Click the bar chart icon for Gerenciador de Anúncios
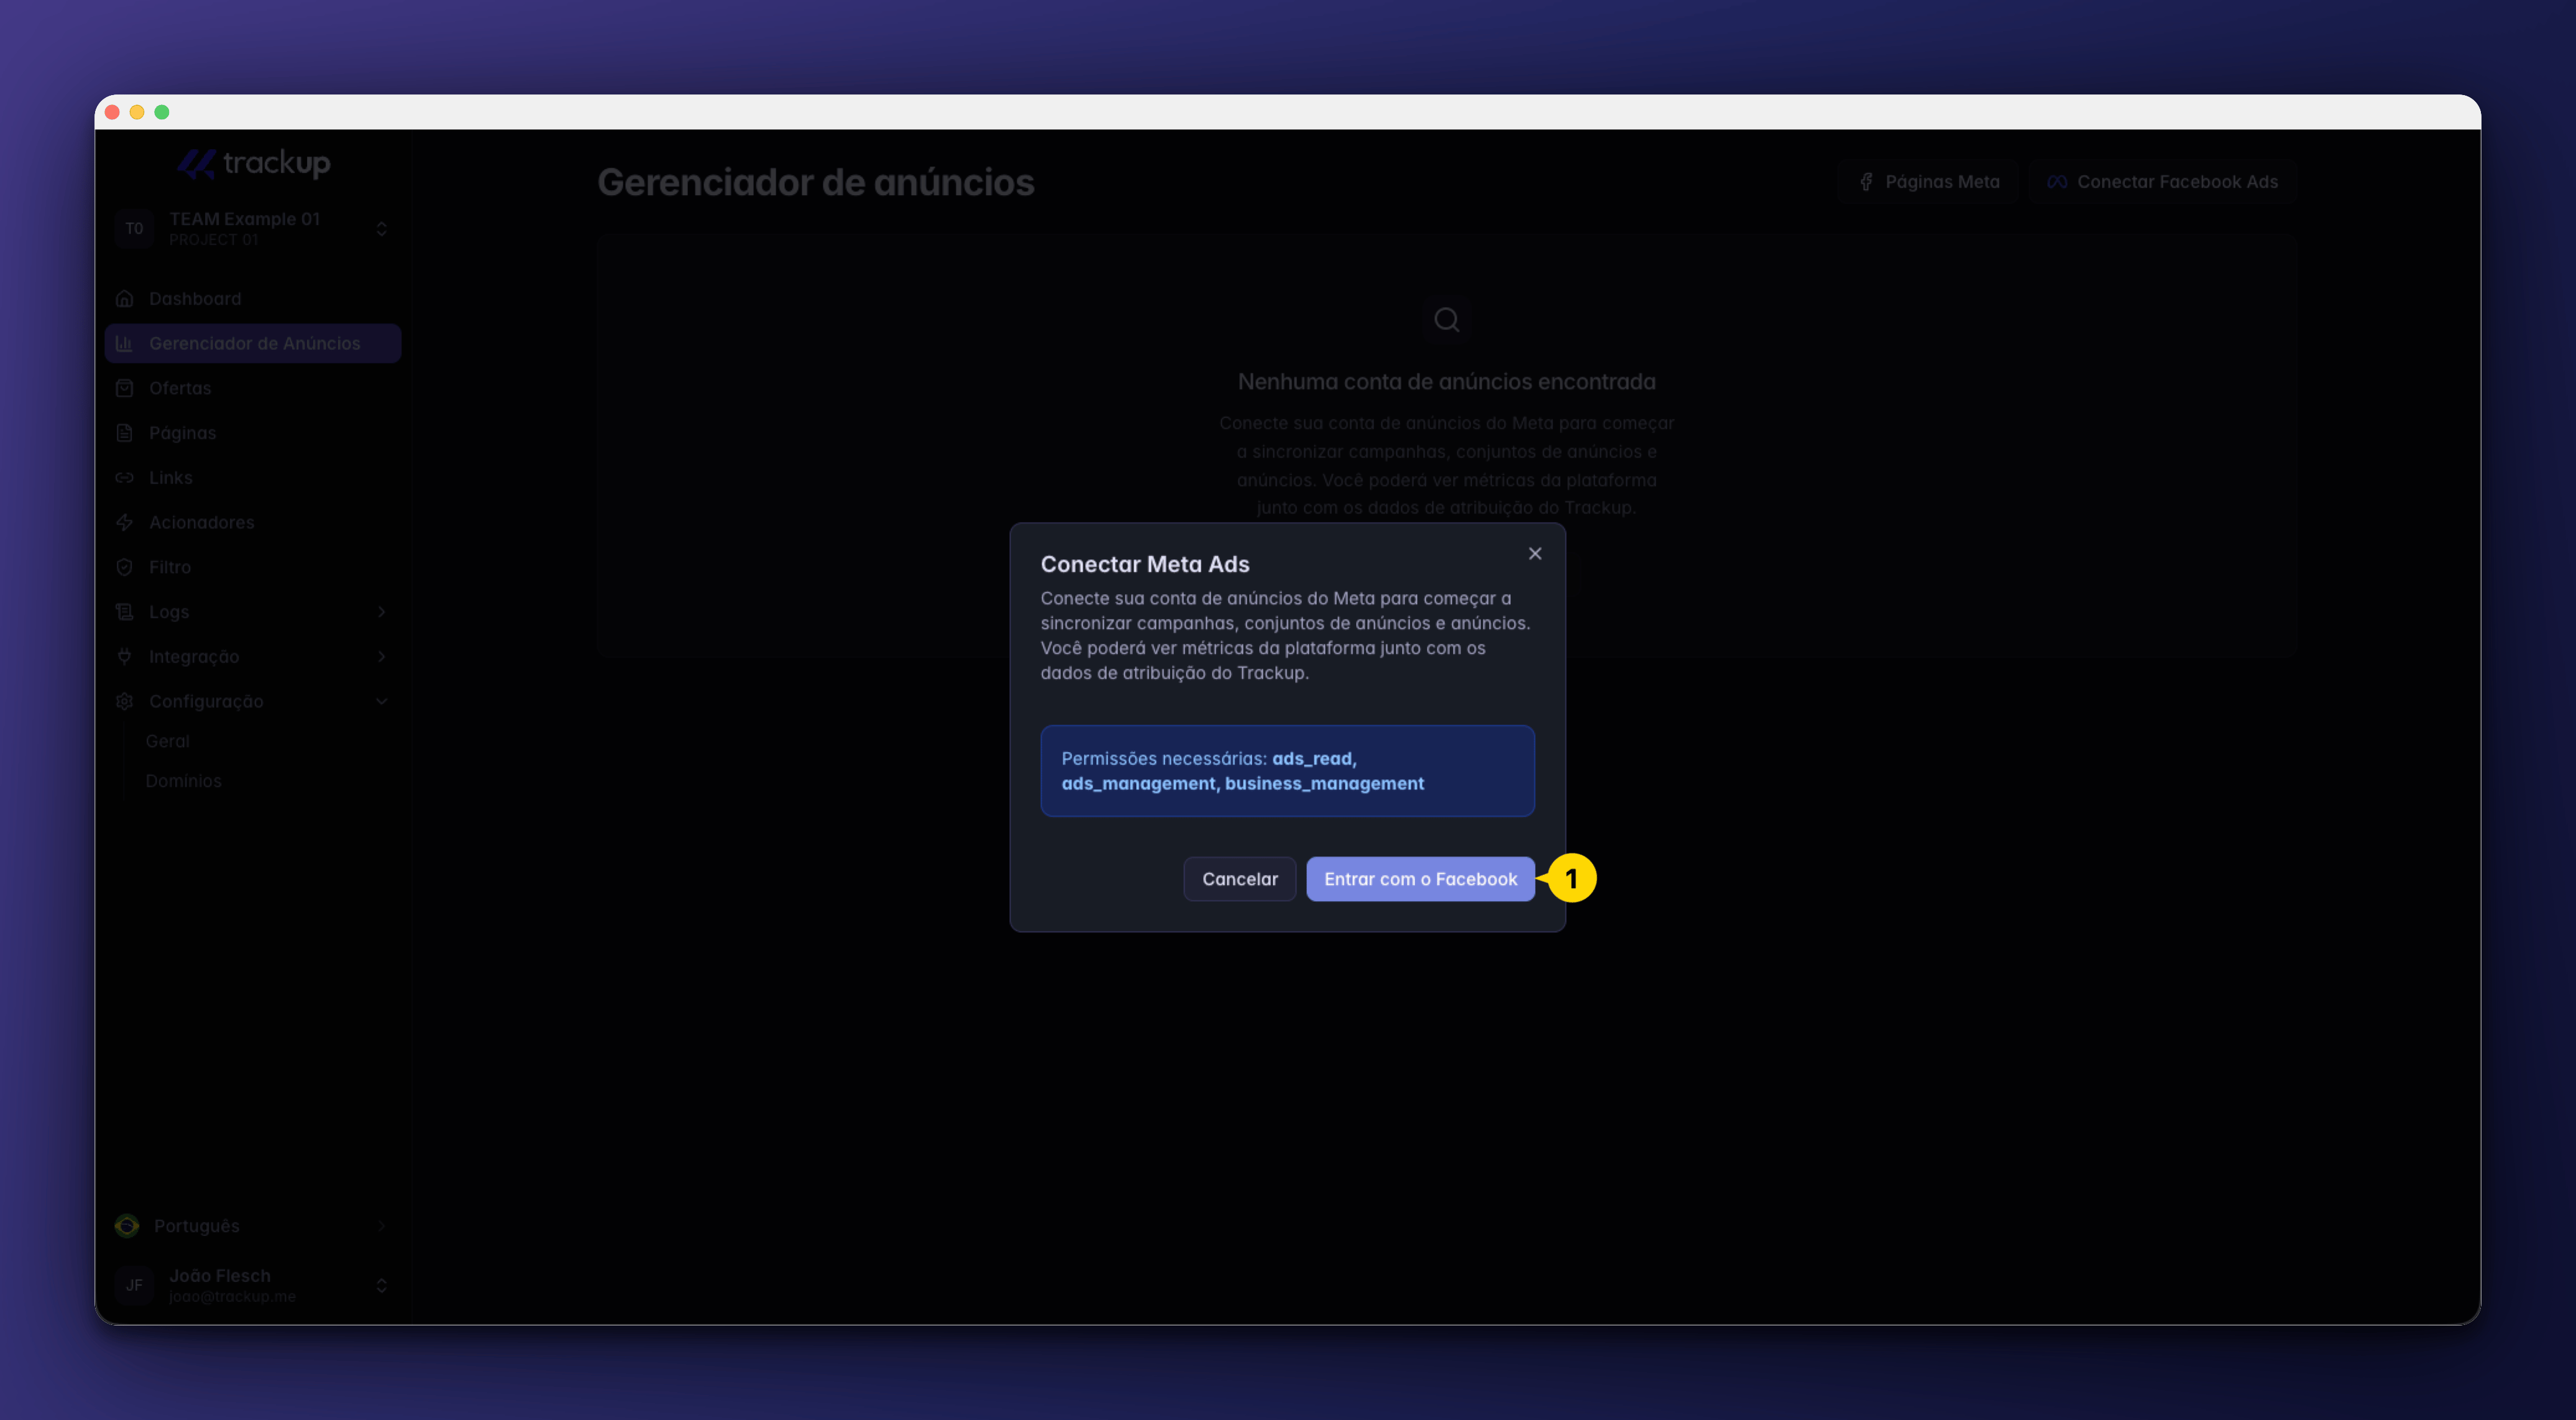Image resolution: width=2576 pixels, height=1420 pixels. coord(125,343)
